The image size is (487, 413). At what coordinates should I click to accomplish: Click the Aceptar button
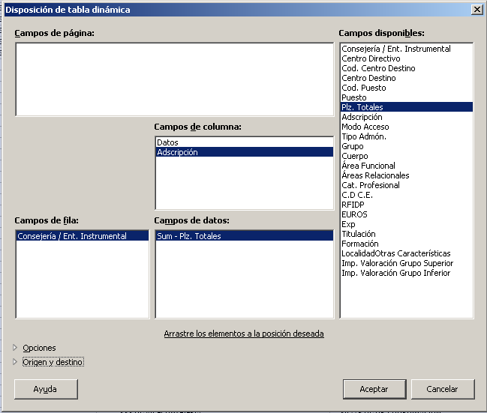point(374,389)
